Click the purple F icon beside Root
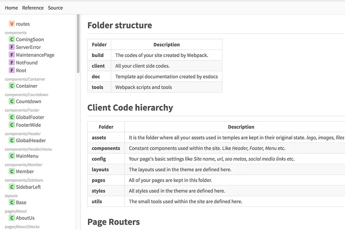 (12, 70)
